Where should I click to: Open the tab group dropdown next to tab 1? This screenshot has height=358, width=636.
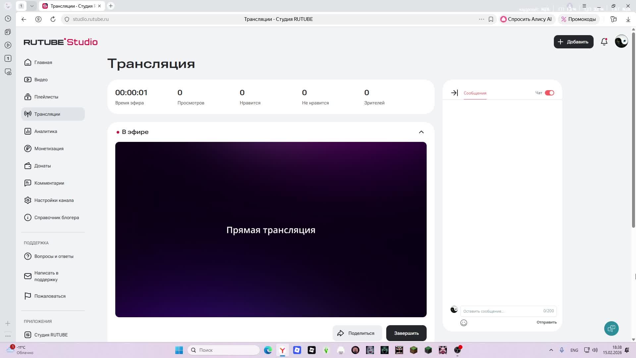point(32,6)
